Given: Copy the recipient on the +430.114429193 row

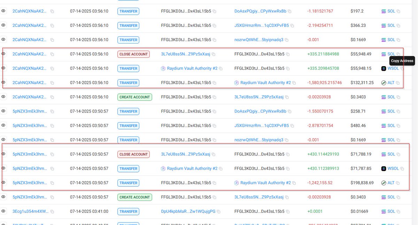Looking at the screenshot, I should [x=288, y=154].
